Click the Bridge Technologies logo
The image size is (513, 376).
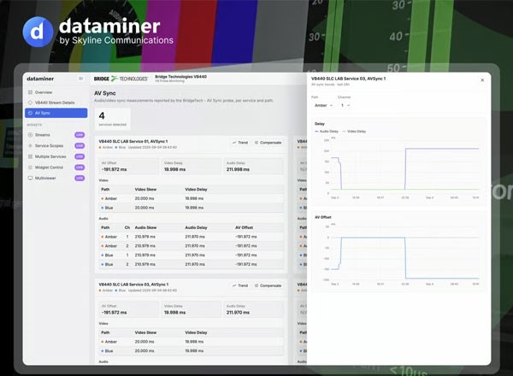[121, 79]
